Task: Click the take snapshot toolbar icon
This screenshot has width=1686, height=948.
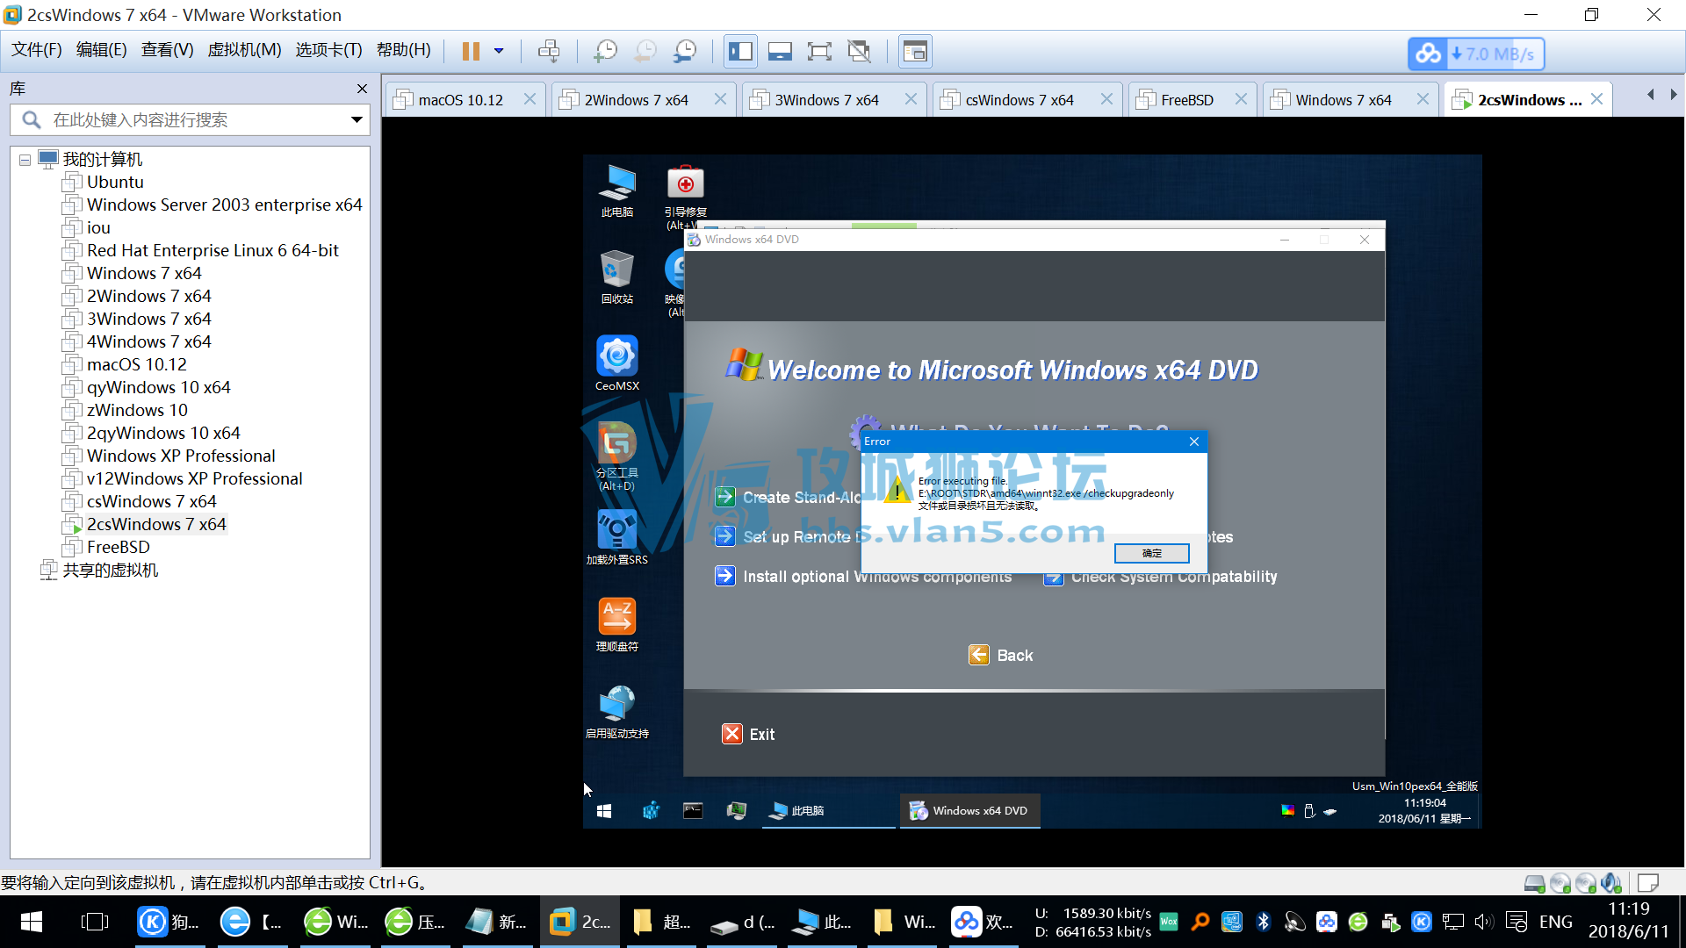Action: point(605,51)
